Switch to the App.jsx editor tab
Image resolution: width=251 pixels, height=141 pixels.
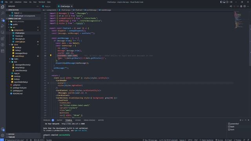(x=47, y=6)
